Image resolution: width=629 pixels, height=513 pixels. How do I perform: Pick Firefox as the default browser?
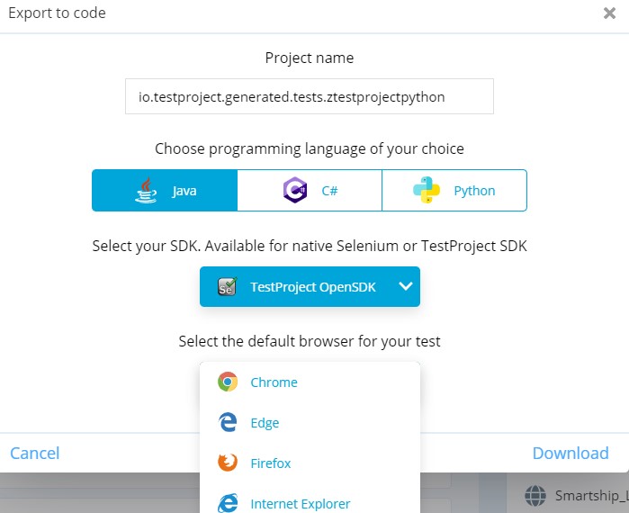(271, 463)
